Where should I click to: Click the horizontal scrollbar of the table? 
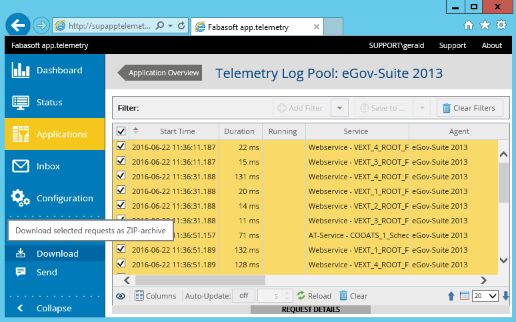(200, 281)
